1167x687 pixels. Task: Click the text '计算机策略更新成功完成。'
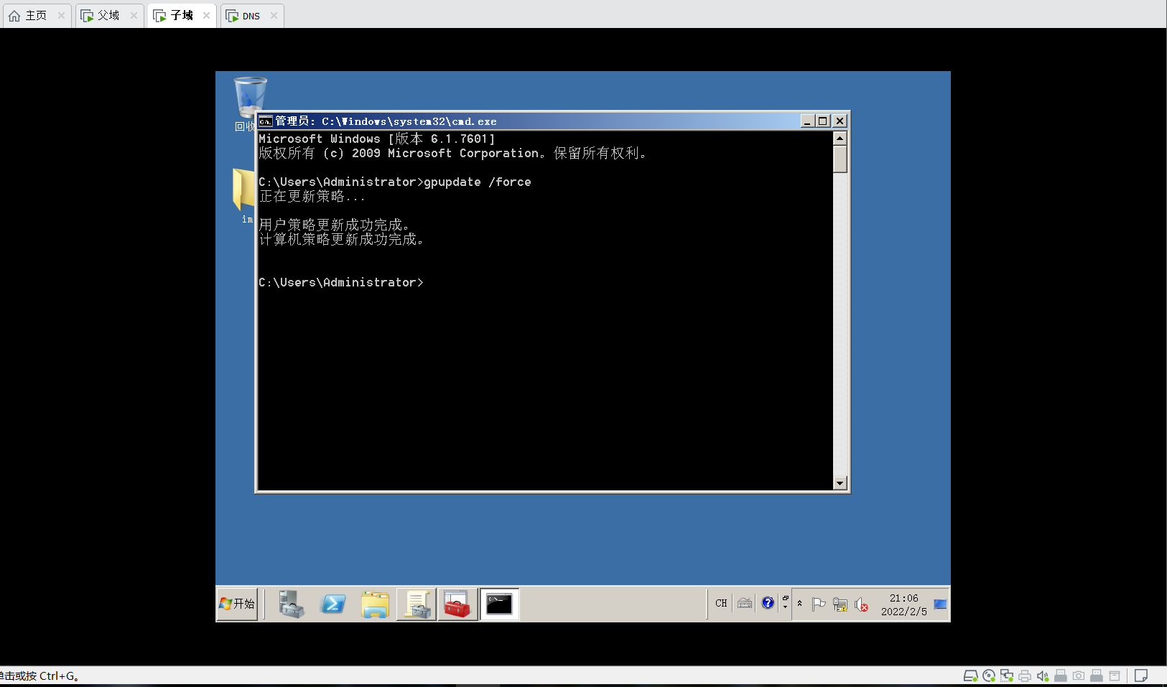click(341, 239)
